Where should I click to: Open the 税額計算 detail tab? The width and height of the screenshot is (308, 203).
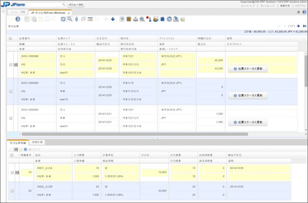[37, 142]
